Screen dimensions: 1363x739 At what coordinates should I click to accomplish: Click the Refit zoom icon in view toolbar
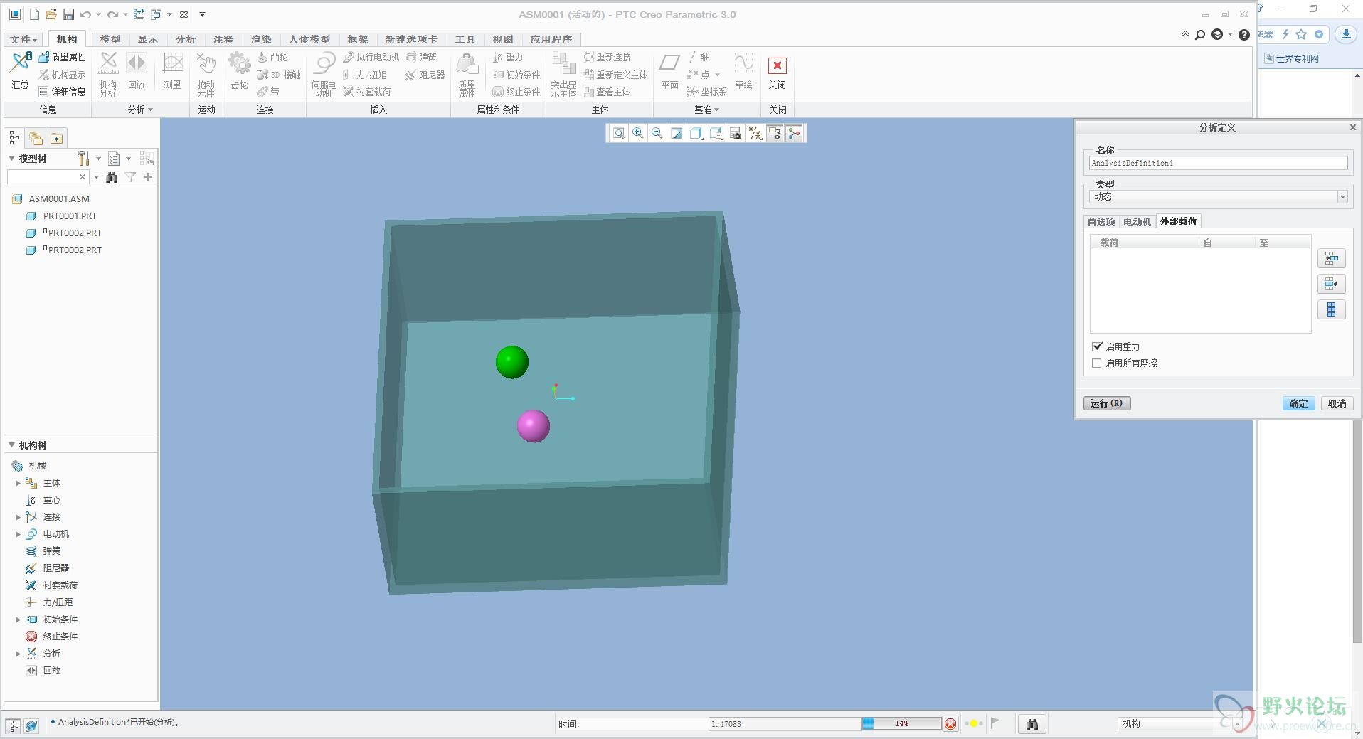click(619, 133)
